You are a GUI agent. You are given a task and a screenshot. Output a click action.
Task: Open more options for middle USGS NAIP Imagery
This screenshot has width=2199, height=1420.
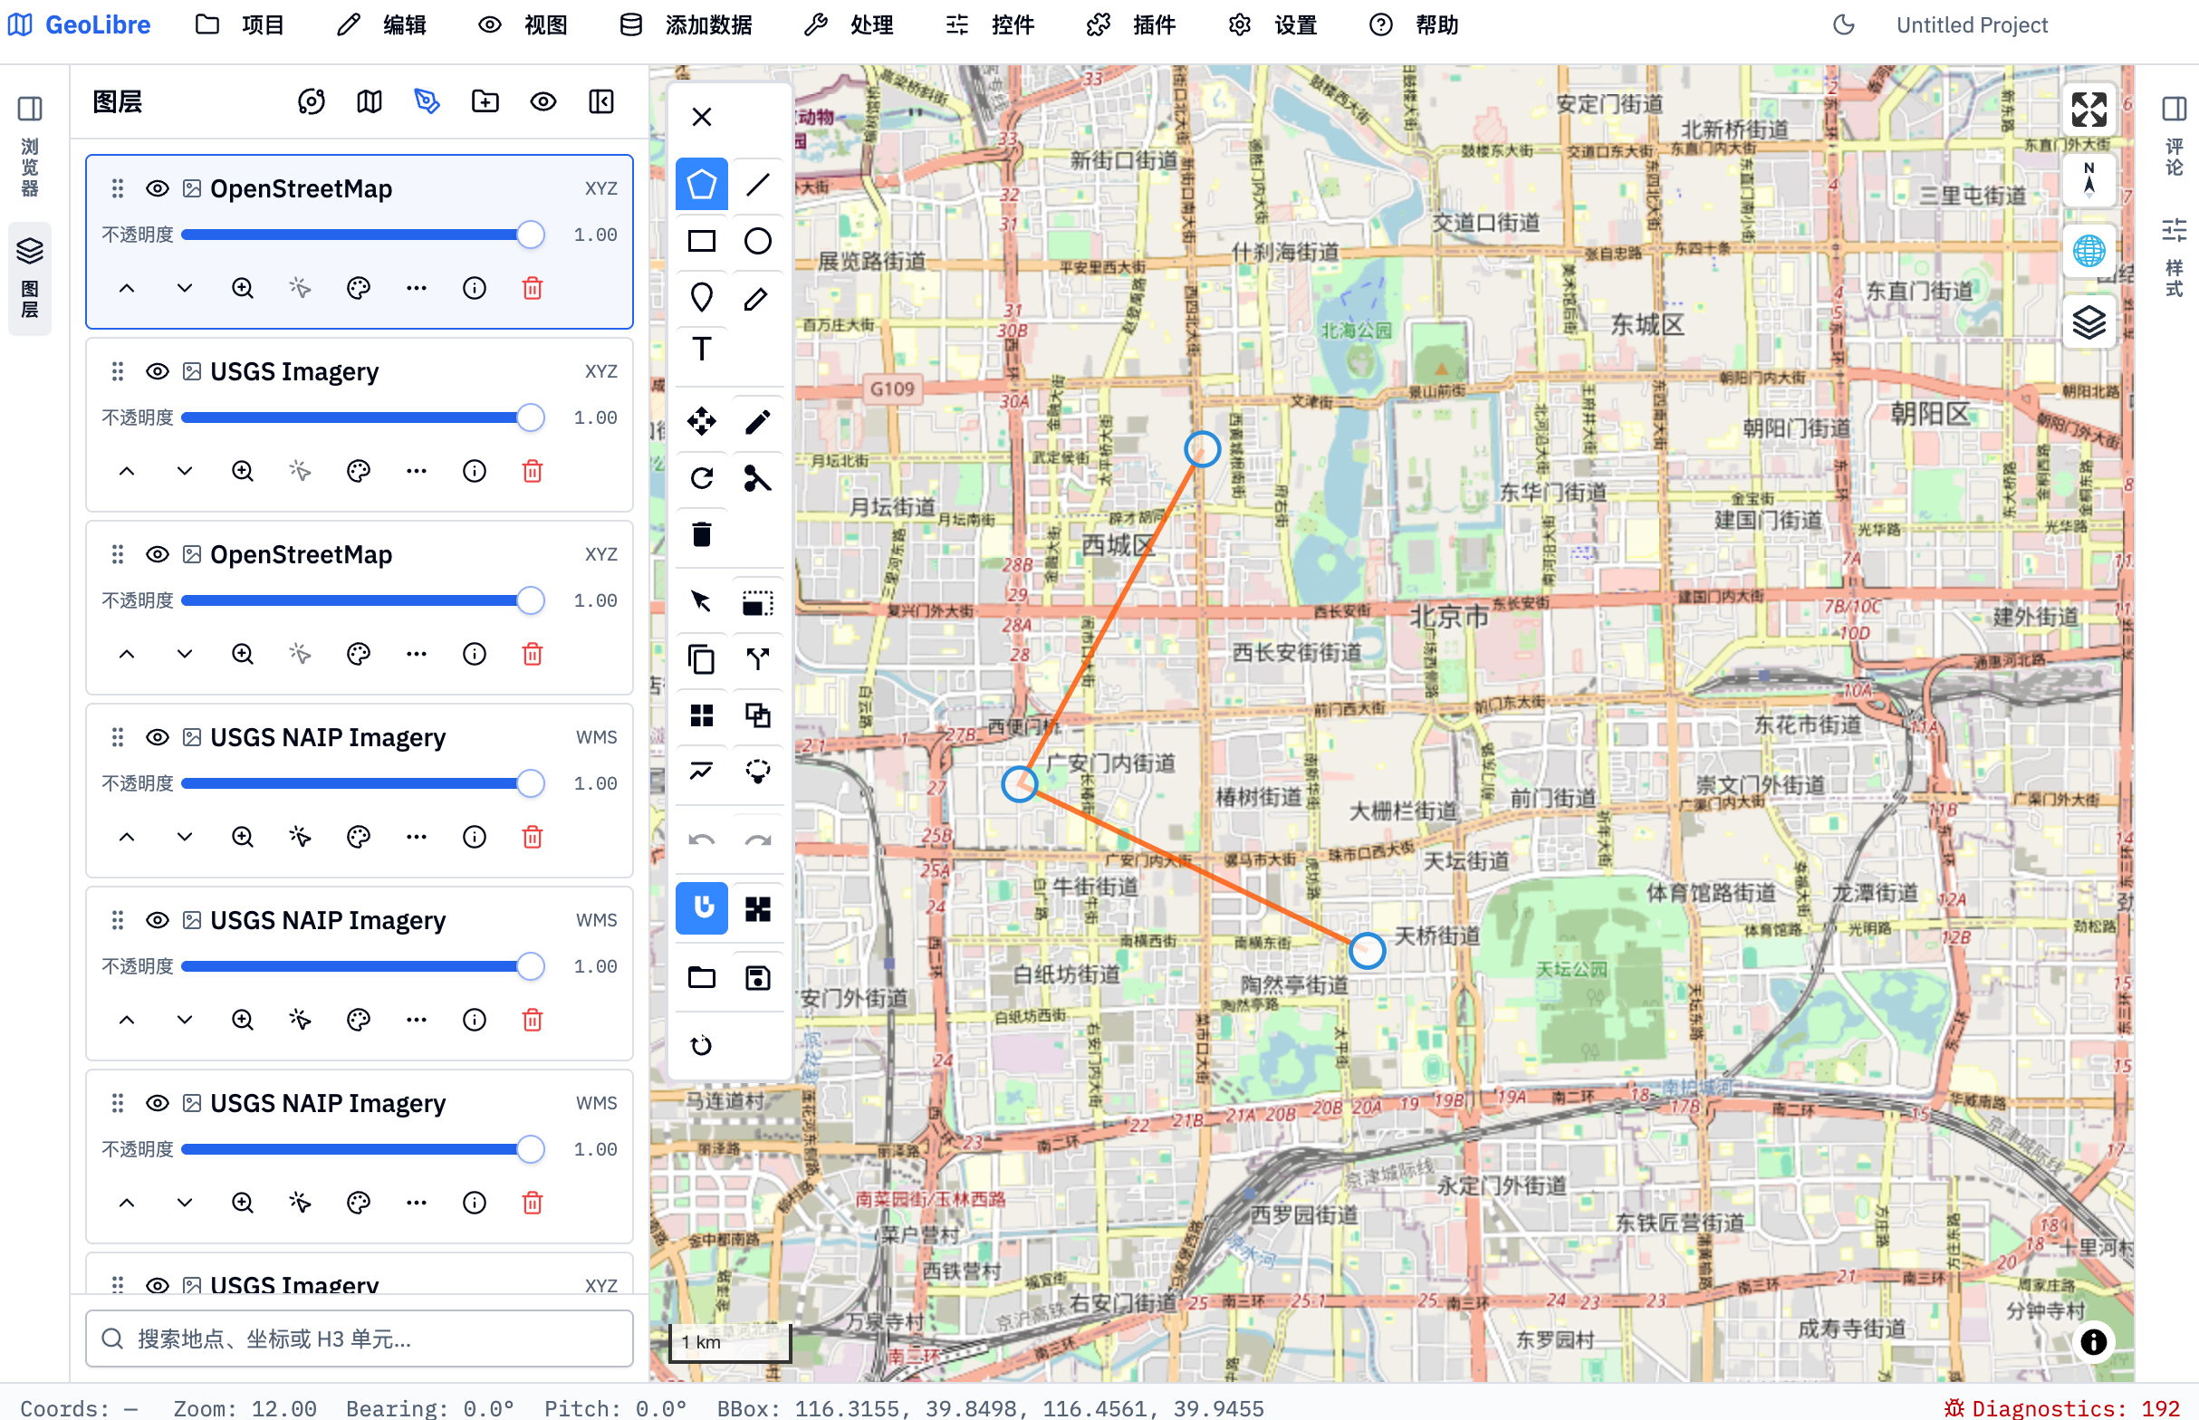[417, 1021]
